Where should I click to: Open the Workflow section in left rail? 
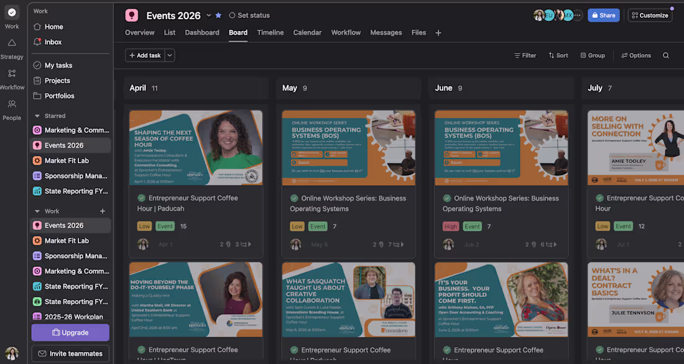[12, 79]
